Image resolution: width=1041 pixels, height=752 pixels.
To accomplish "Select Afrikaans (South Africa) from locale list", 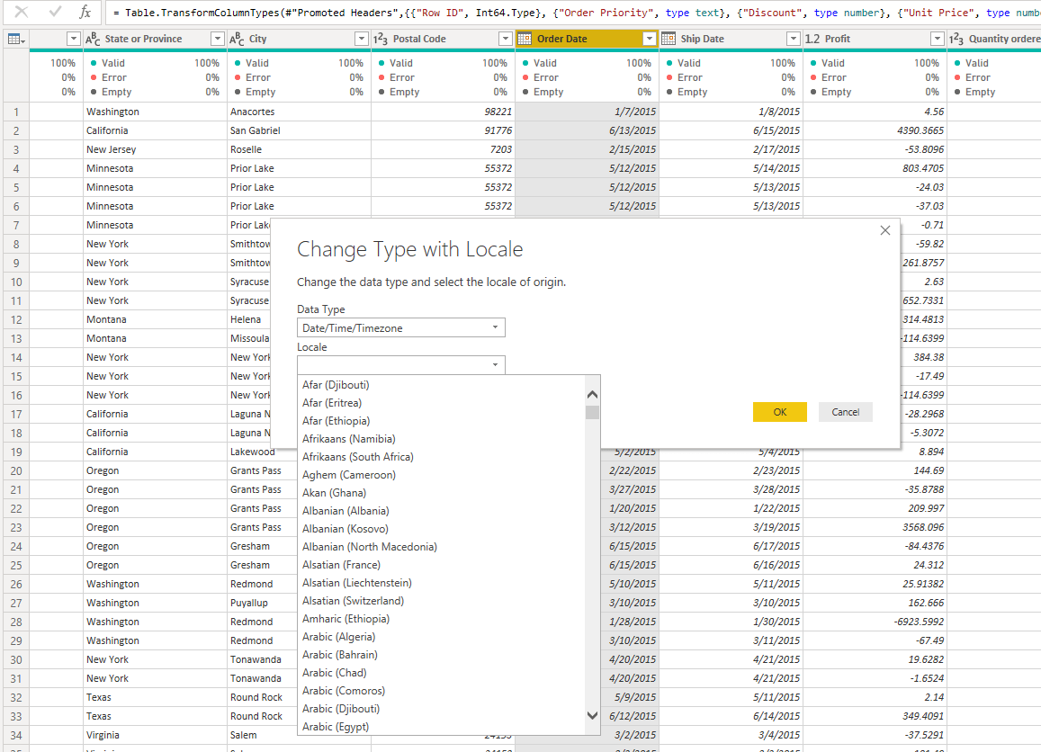I will [x=358, y=457].
